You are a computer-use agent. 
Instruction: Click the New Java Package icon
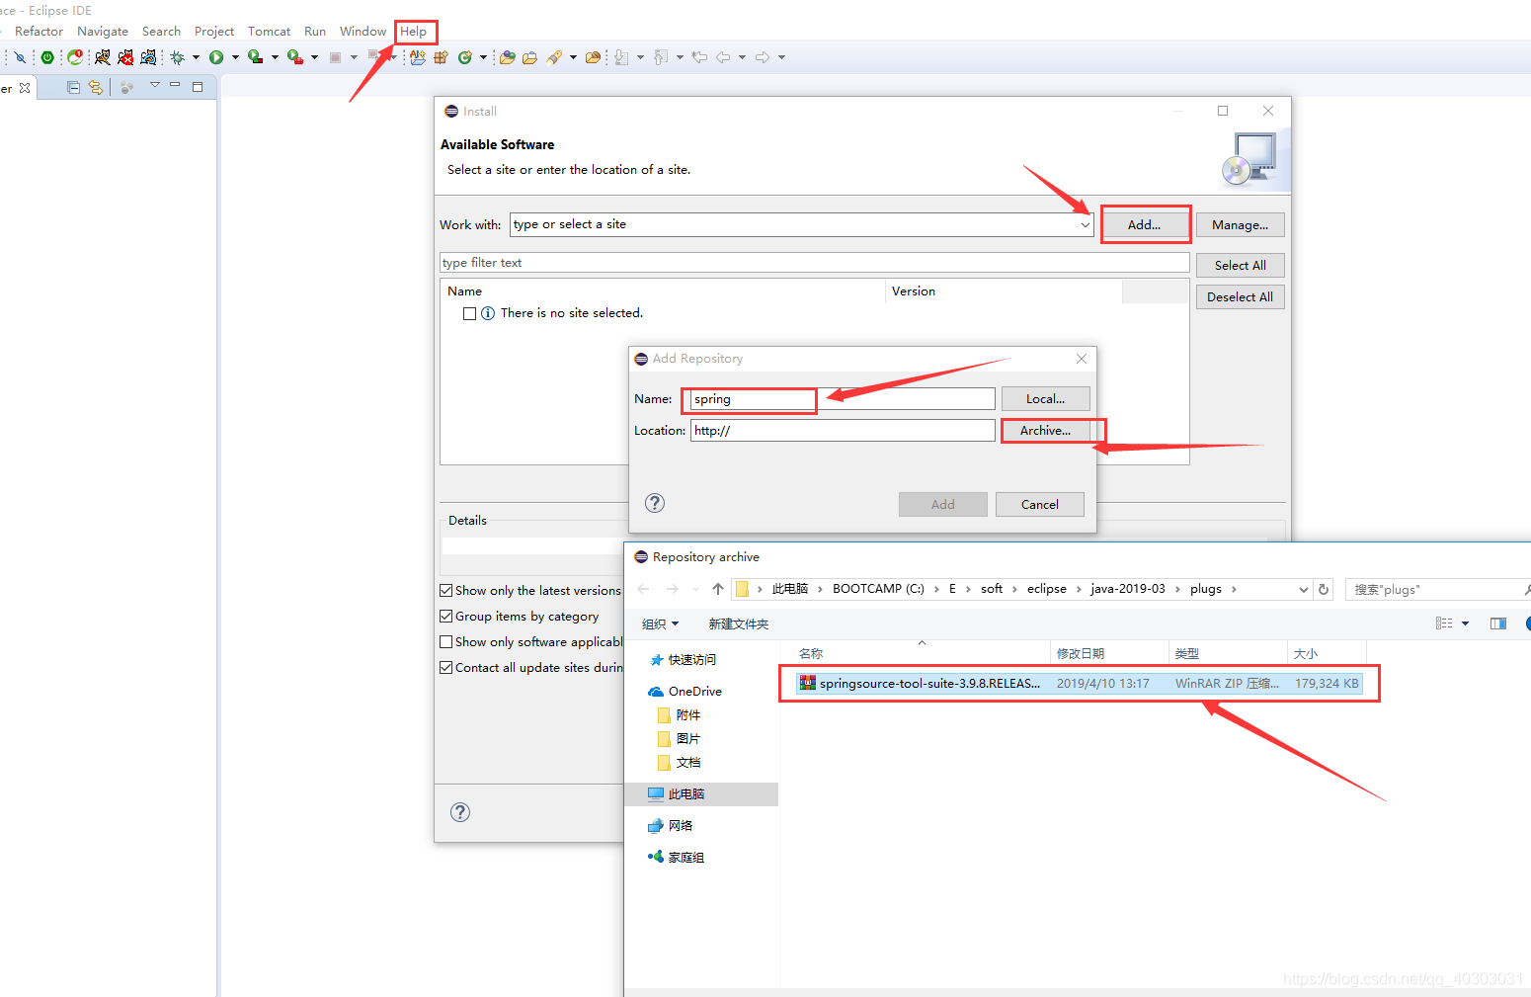pos(442,57)
